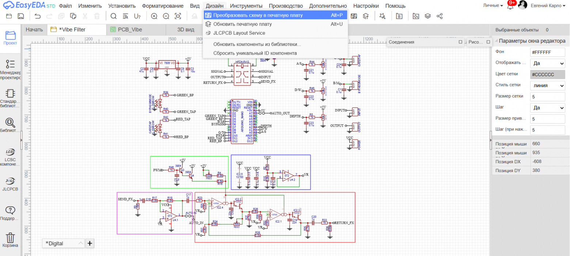This screenshot has height=256, width=570.
Task: Click the Share icon in toolbar
Action: pyautogui.click(x=440, y=16)
